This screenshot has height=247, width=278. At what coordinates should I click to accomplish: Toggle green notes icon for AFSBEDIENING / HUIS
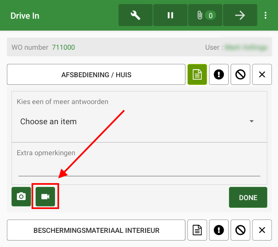point(197,75)
